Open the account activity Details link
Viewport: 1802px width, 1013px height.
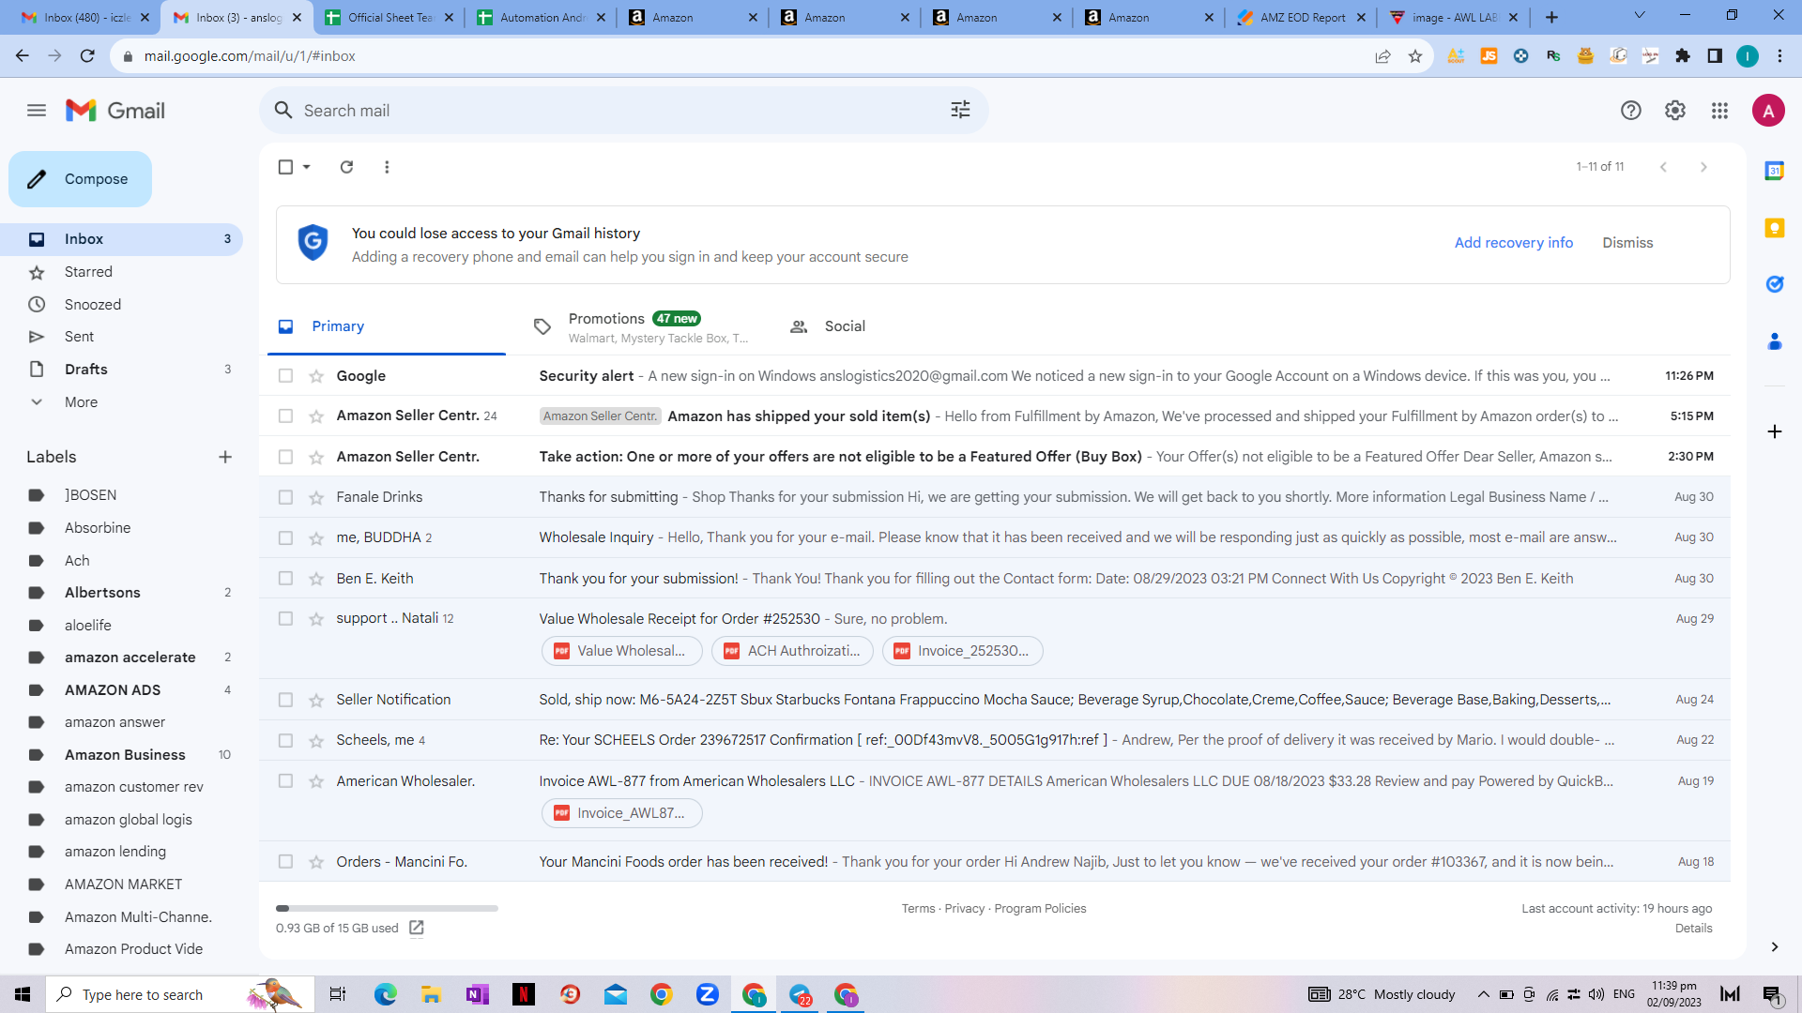click(1693, 929)
